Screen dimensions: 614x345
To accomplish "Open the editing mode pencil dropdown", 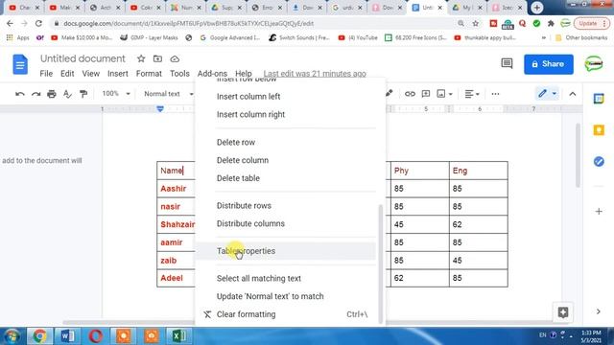I will [547, 94].
